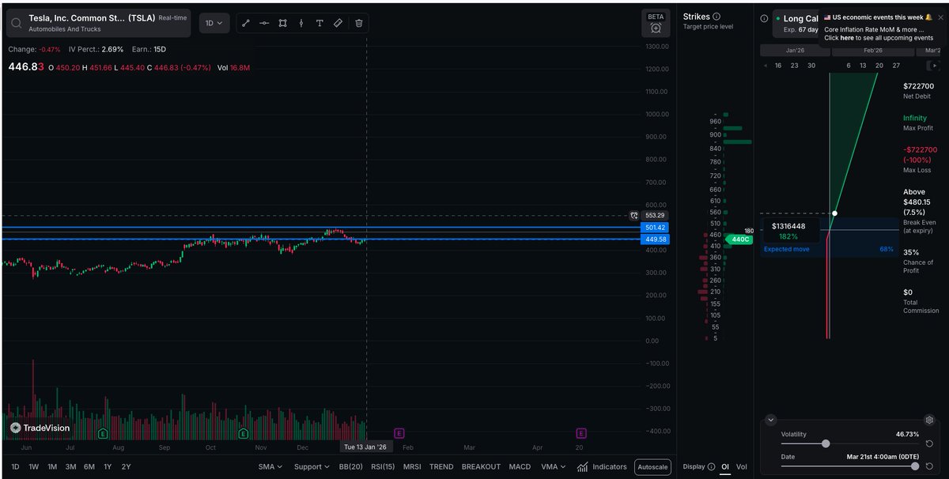Open the Support indicator dropdown

pyautogui.click(x=312, y=467)
